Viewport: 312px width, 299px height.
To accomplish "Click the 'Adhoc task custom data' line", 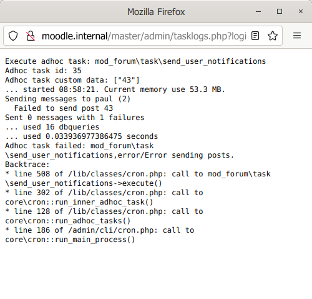I will (x=72, y=80).
